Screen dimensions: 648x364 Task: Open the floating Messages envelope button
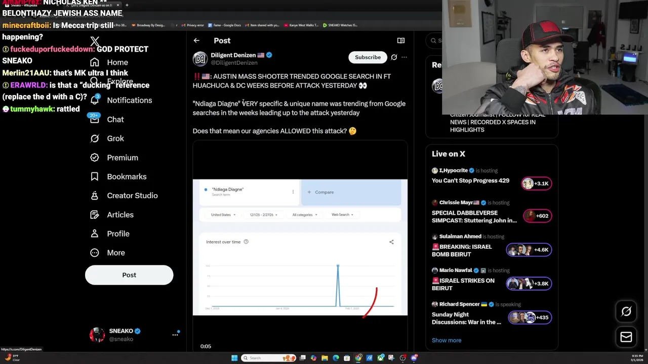[x=626, y=337]
